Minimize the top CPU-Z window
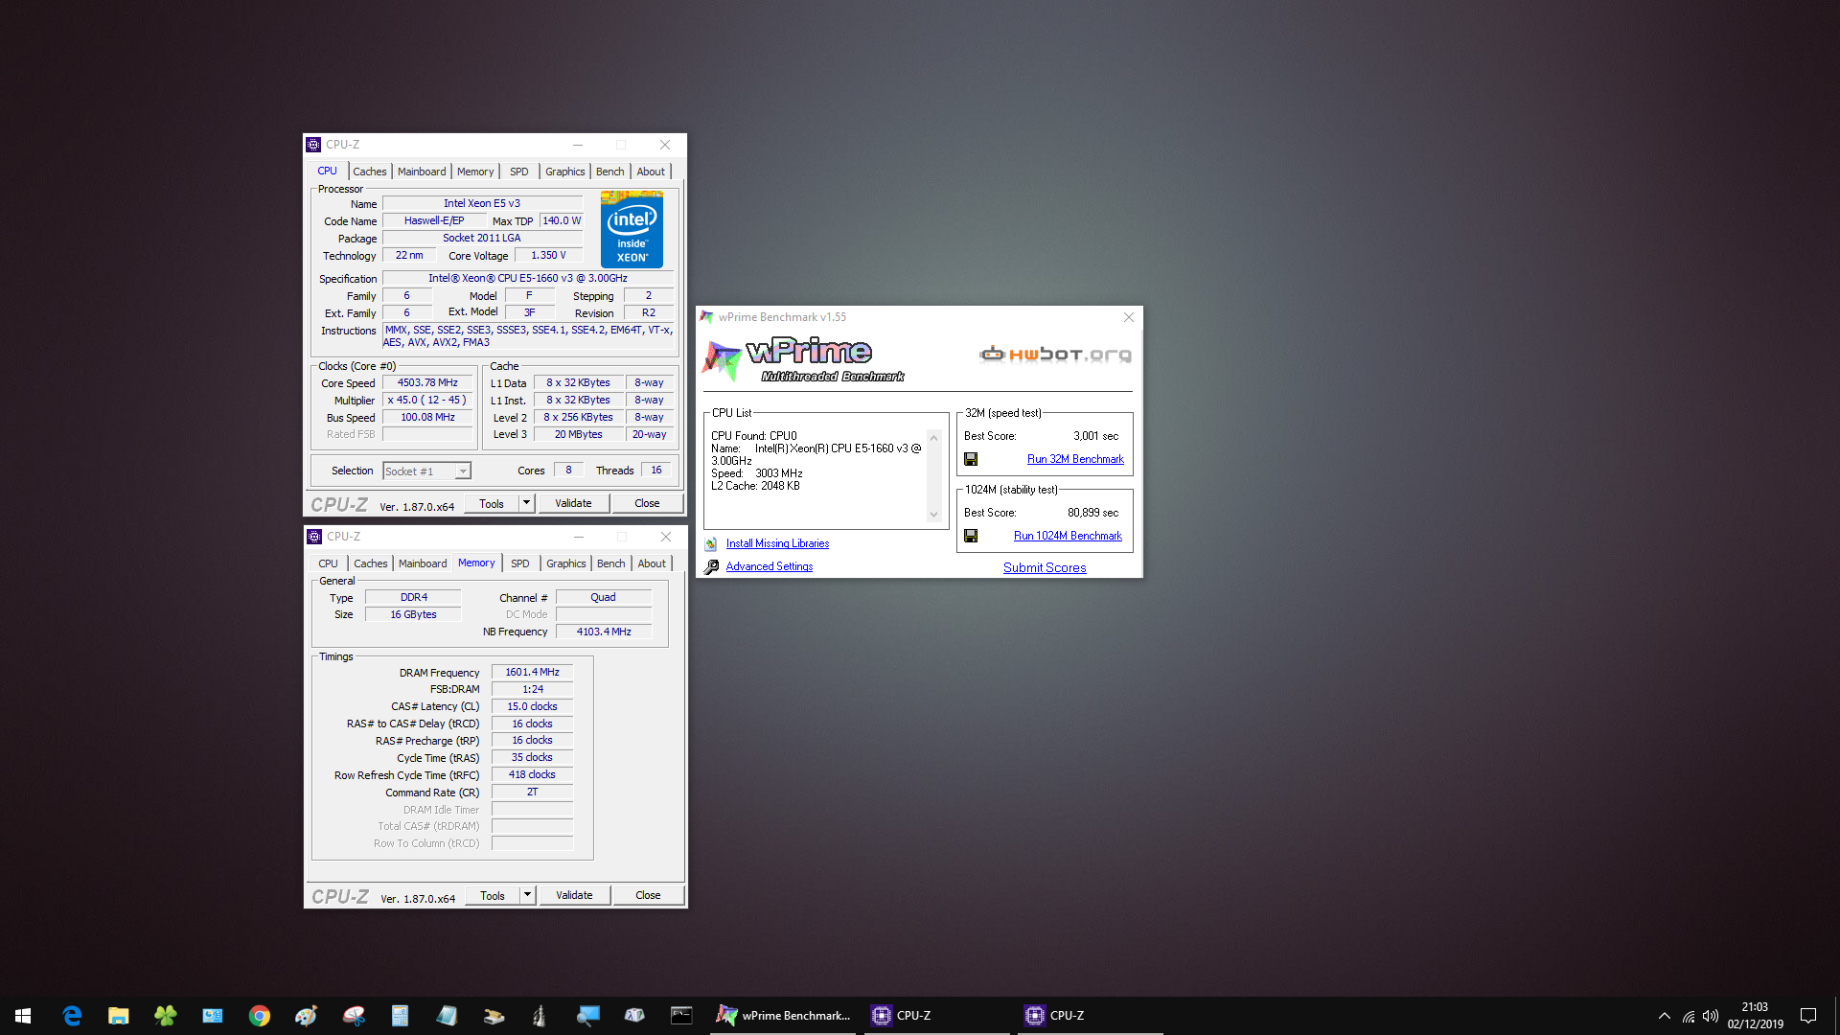 [x=578, y=145]
